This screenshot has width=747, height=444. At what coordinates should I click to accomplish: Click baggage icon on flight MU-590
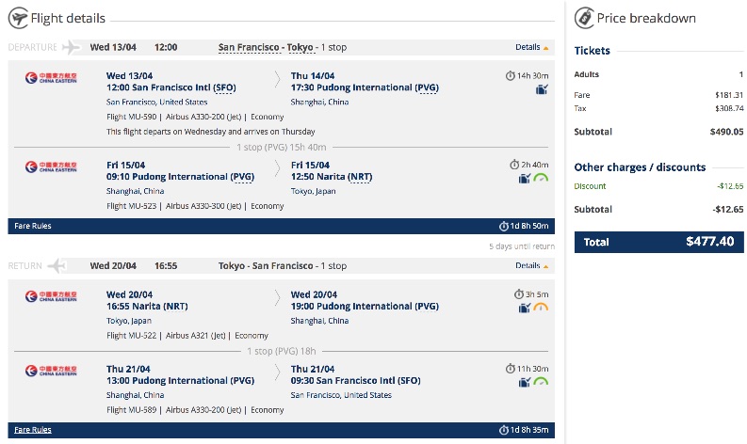(542, 89)
